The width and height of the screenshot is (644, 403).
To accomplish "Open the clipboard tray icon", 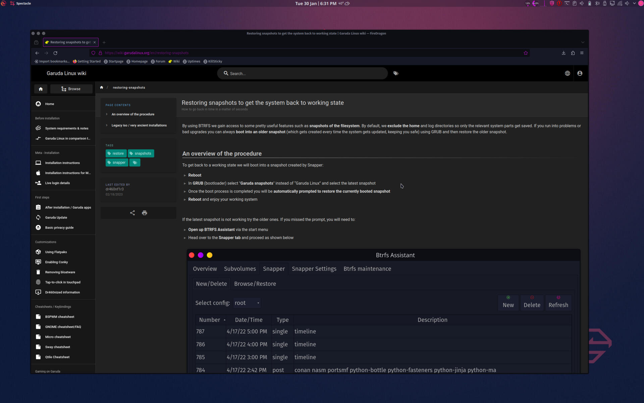I will [574, 3].
